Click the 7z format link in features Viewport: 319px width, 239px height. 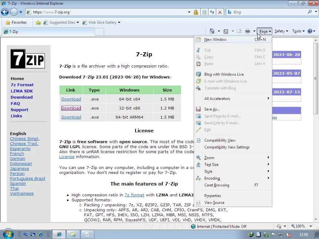134,195
